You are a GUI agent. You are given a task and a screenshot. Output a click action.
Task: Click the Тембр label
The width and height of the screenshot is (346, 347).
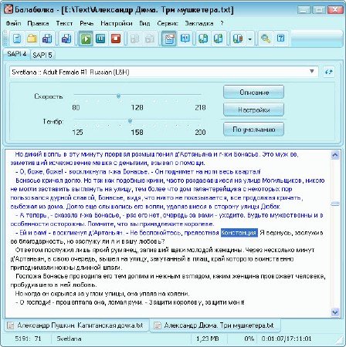(53, 121)
